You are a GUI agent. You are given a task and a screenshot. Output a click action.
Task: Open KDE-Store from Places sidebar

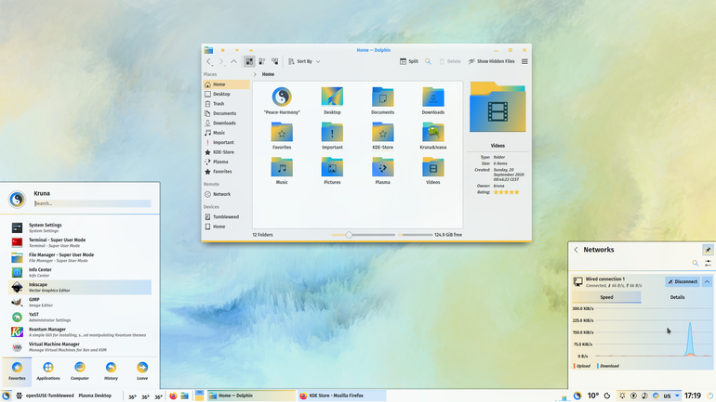coord(227,151)
